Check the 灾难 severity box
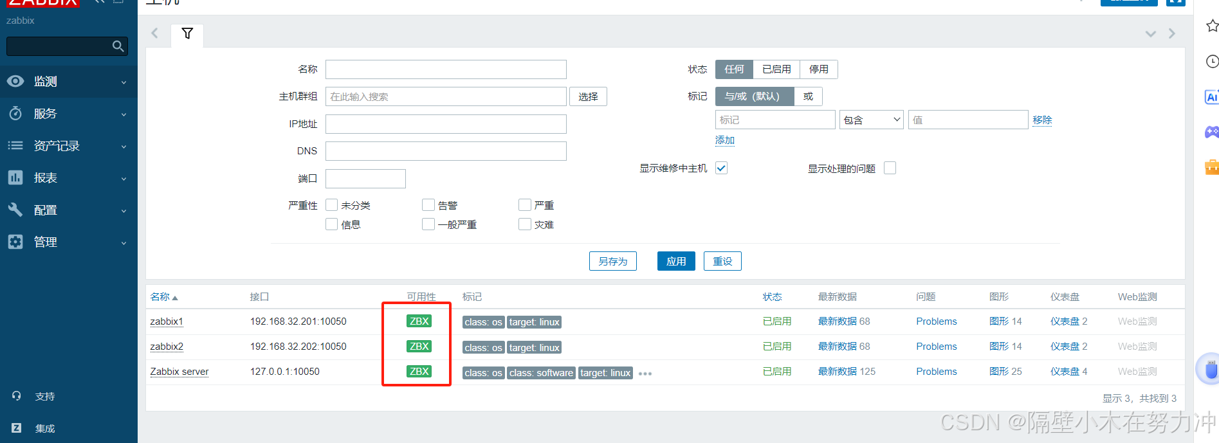The image size is (1219, 443). click(525, 224)
